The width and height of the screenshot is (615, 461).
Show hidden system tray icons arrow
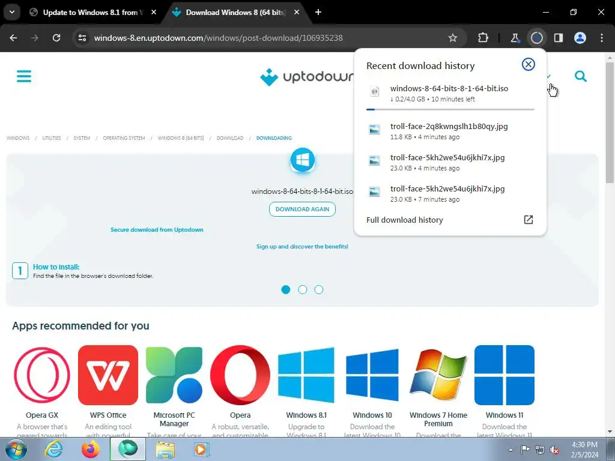pos(510,450)
